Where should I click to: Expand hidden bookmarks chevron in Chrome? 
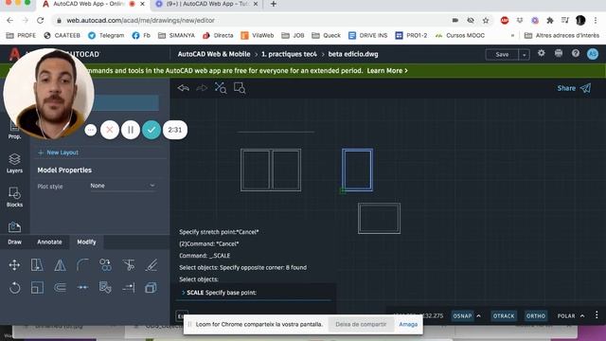click(x=512, y=35)
